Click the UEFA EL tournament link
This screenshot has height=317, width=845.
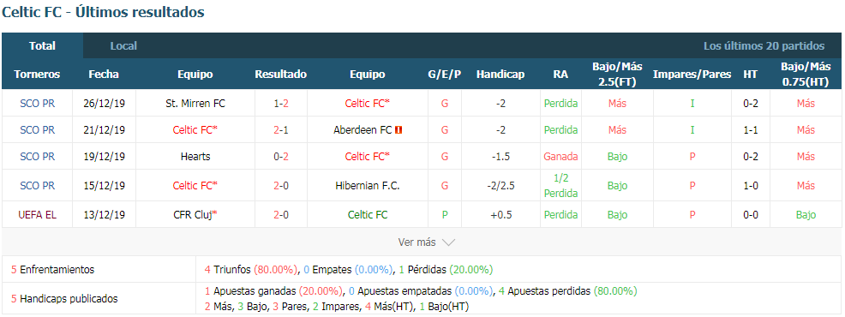pos(37,214)
